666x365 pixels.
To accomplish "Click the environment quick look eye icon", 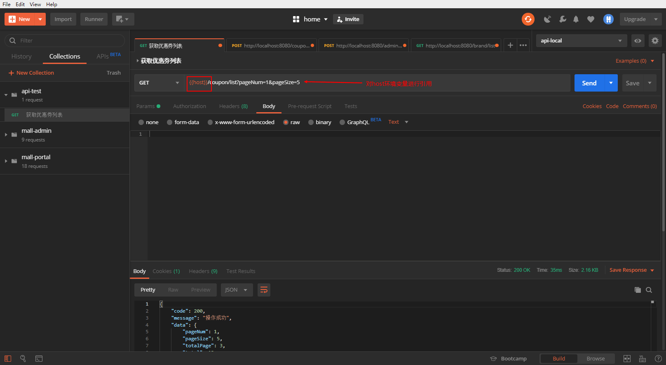I will 638,40.
